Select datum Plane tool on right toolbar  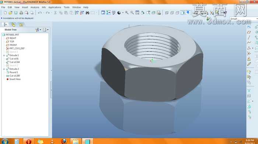tap(249, 32)
